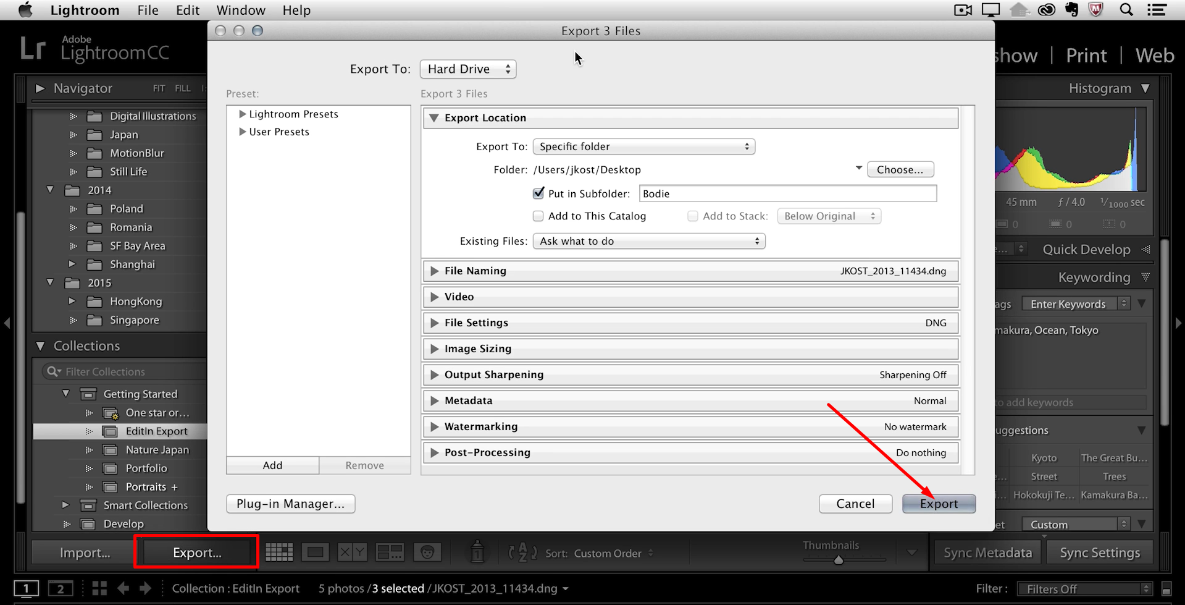1185x605 pixels.
Task: Expand the File Settings section
Action: tap(434, 323)
